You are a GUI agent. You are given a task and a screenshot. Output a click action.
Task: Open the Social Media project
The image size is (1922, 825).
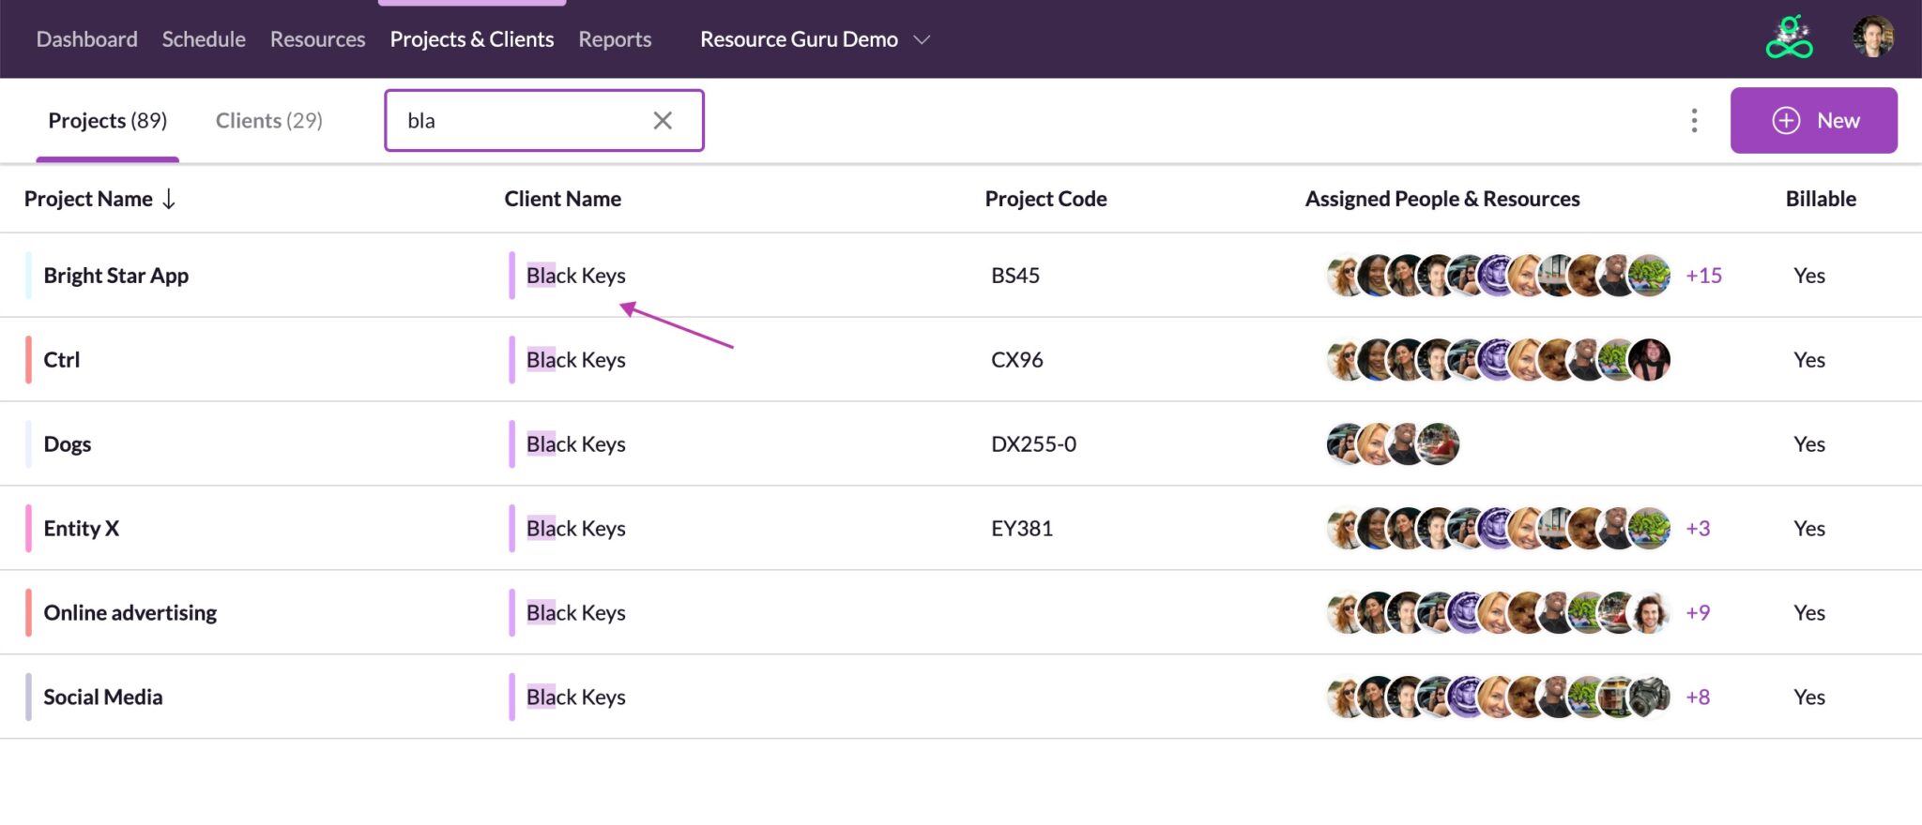click(x=103, y=697)
